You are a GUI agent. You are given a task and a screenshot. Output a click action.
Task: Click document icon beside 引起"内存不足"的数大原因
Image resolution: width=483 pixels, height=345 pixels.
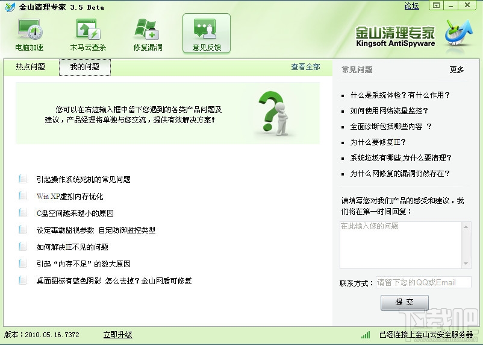pyautogui.click(x=23, y=264)
